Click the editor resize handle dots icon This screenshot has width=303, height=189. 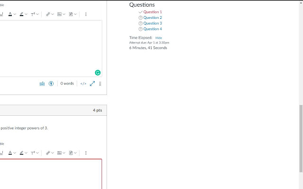tap(100, 84)
